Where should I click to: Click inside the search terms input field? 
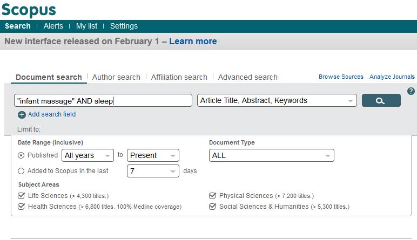(103, 100)
